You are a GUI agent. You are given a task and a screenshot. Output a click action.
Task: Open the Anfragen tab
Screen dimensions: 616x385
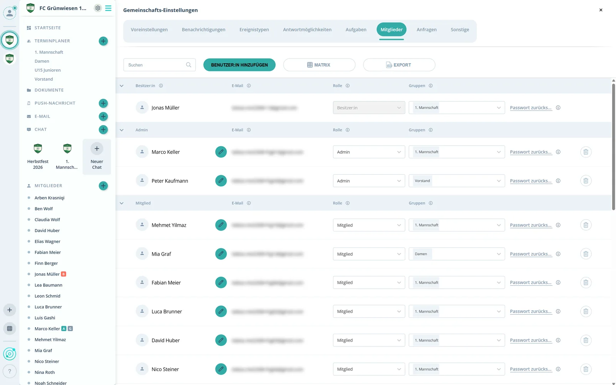pyautogui.click(x=427, y=30)
